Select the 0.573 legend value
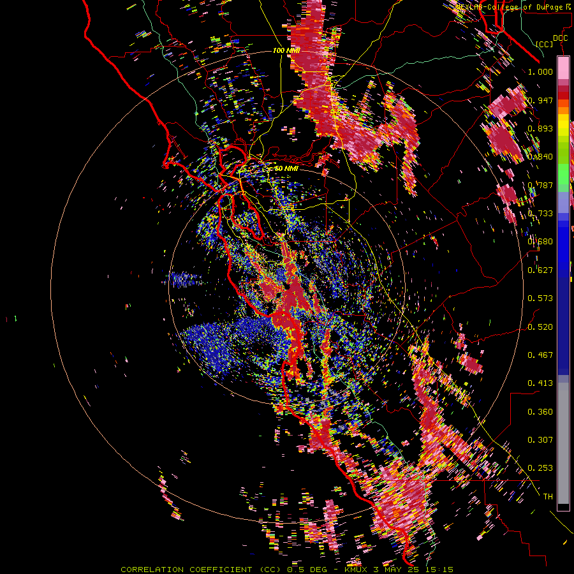Viewport: 574px width, 574px height. (x=540, y=298)
